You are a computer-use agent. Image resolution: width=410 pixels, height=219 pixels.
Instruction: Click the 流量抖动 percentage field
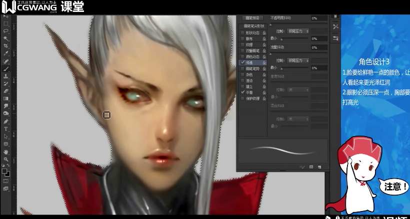pos(319,47)
